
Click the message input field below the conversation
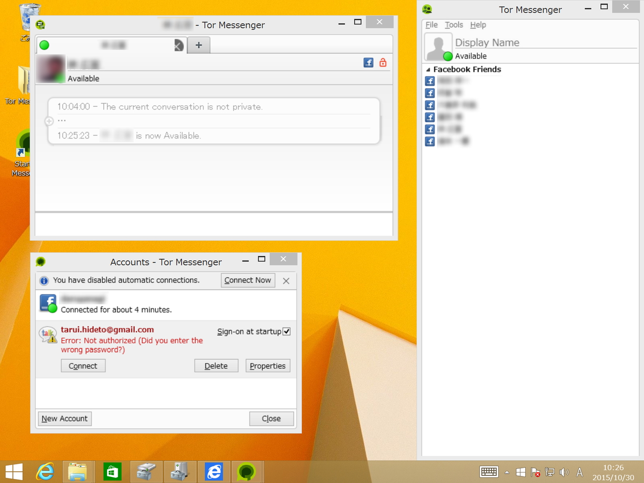click(213, 224)
